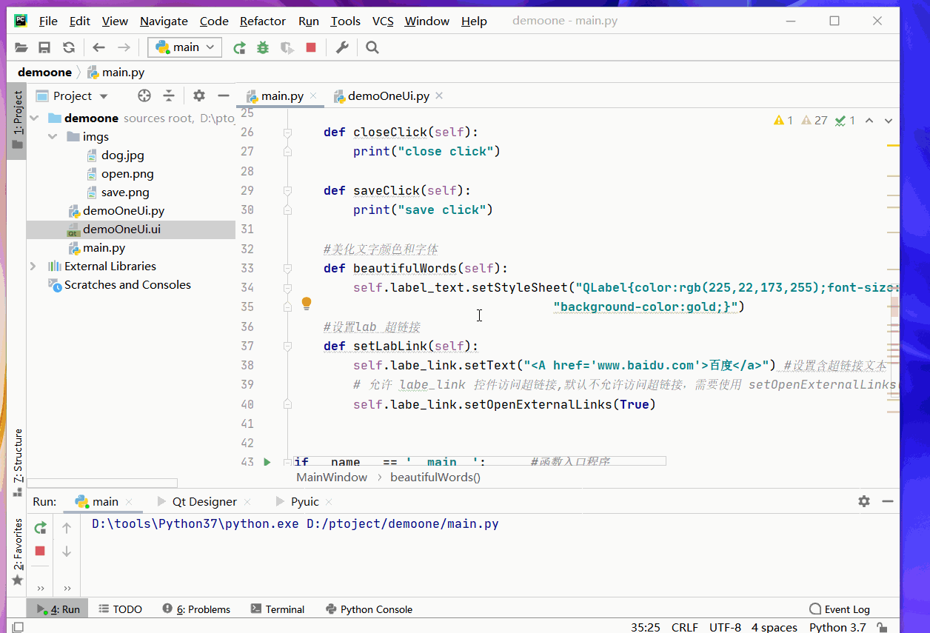Image resolution: width=930 pixels, height=633 pixels.
Task: Click the MainWindow breadcrumb under the editor
Action: [x=332, y=478]
